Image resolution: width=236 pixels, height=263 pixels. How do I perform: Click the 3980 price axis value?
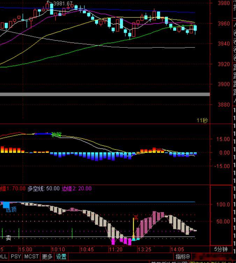click(224, 3)
